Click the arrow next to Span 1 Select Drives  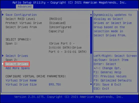tap(3, 56)
